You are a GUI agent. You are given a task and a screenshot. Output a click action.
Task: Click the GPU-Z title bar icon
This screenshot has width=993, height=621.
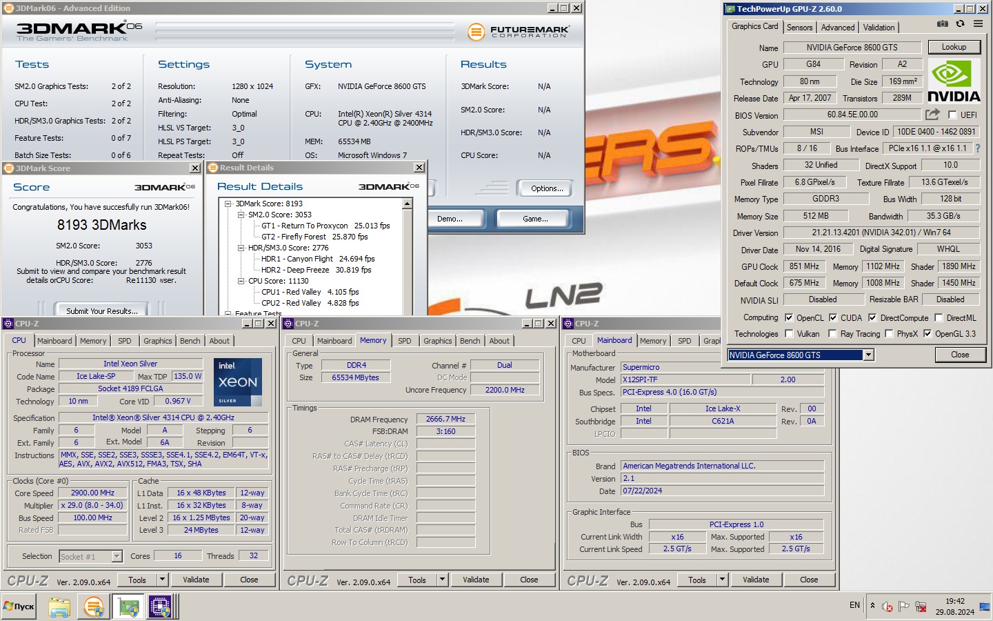tap(730, 9)
